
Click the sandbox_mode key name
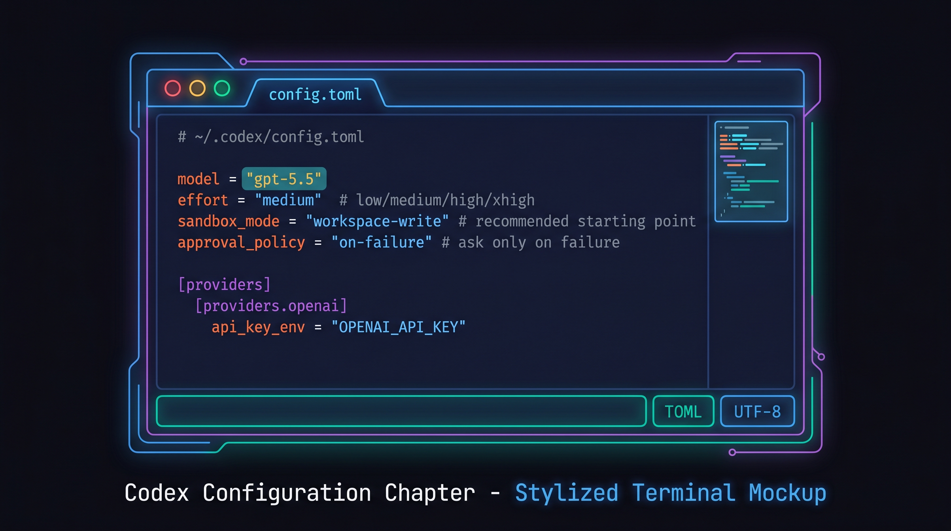pos(228,221)
